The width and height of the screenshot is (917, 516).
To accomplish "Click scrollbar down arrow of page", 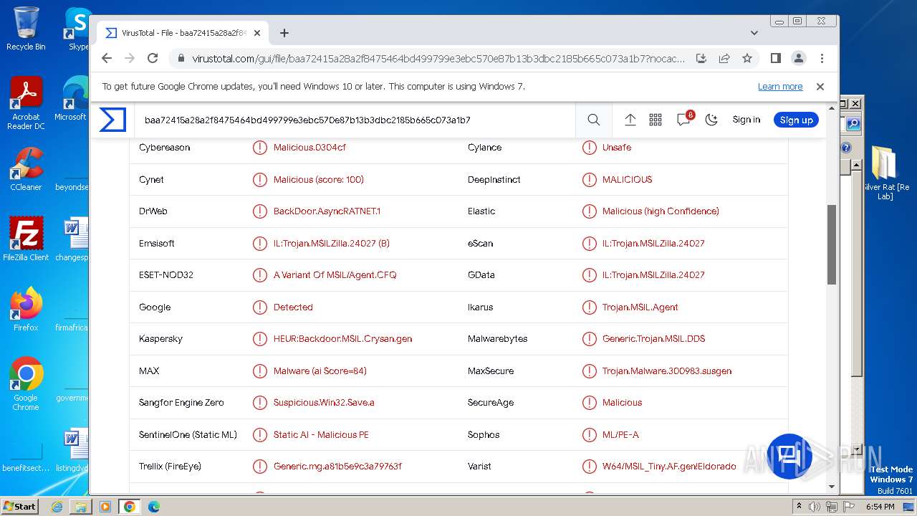I will pyautogui.click(x=832, y=487).
